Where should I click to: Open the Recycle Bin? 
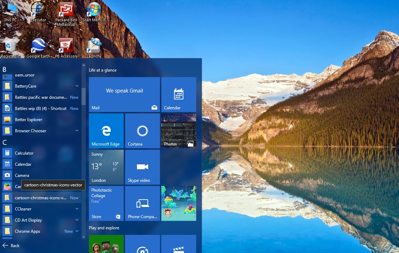coord(10,48)
